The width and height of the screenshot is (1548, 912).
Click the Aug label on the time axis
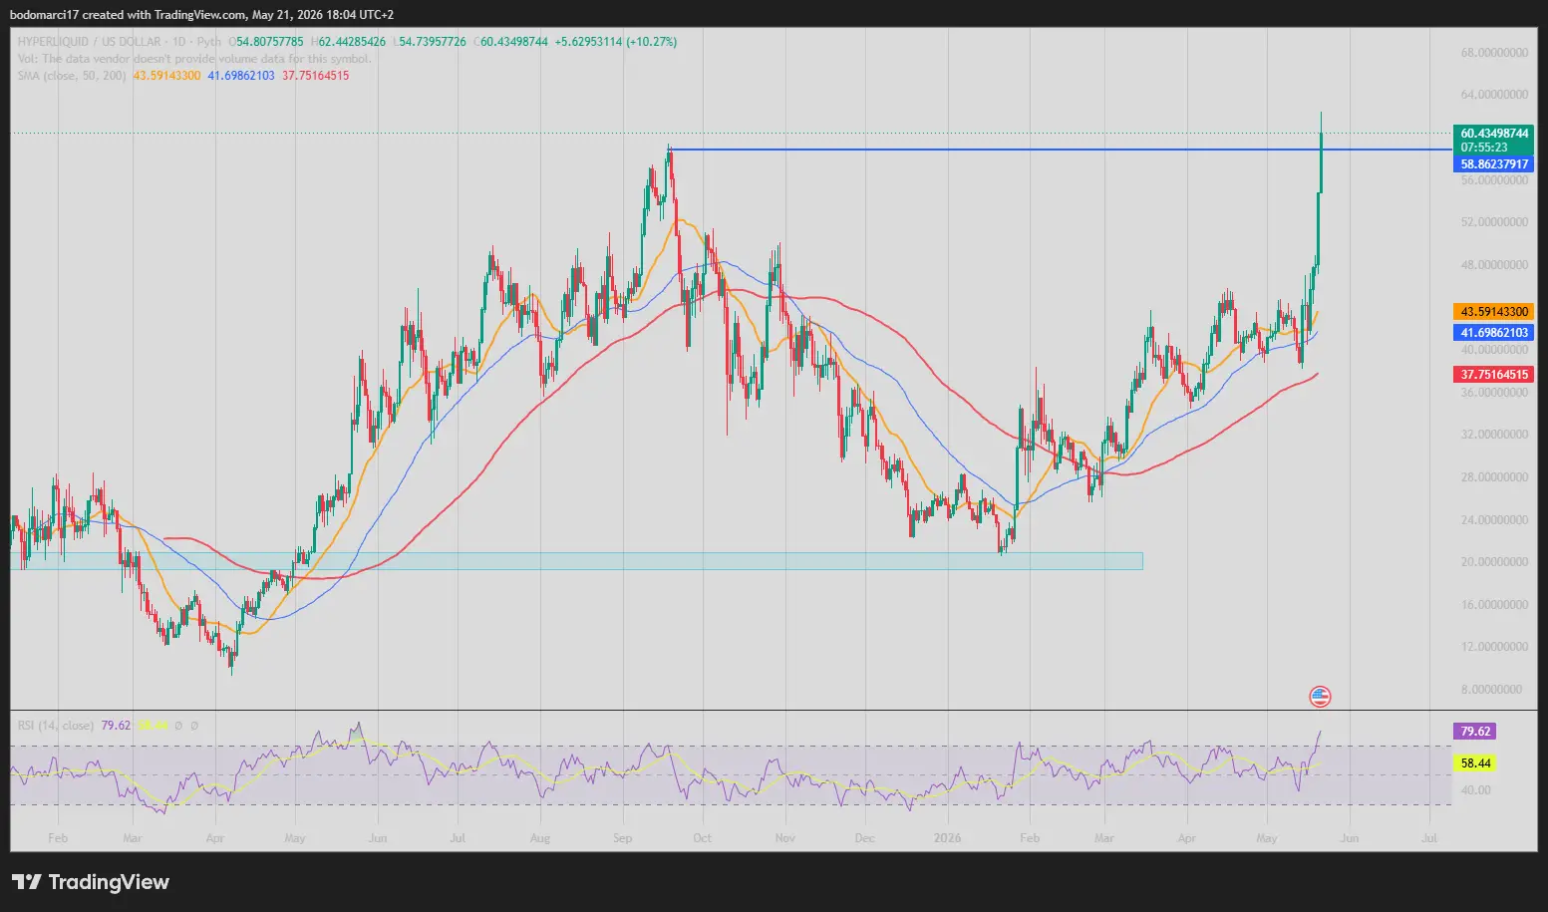[540, 838]
